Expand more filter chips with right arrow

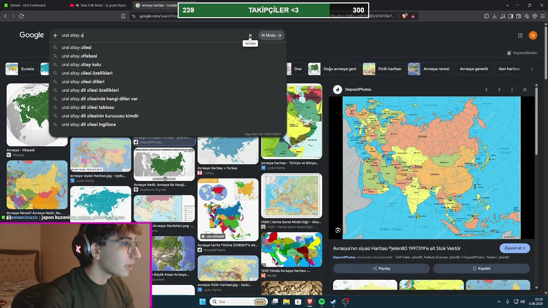[x=532, y=69]
